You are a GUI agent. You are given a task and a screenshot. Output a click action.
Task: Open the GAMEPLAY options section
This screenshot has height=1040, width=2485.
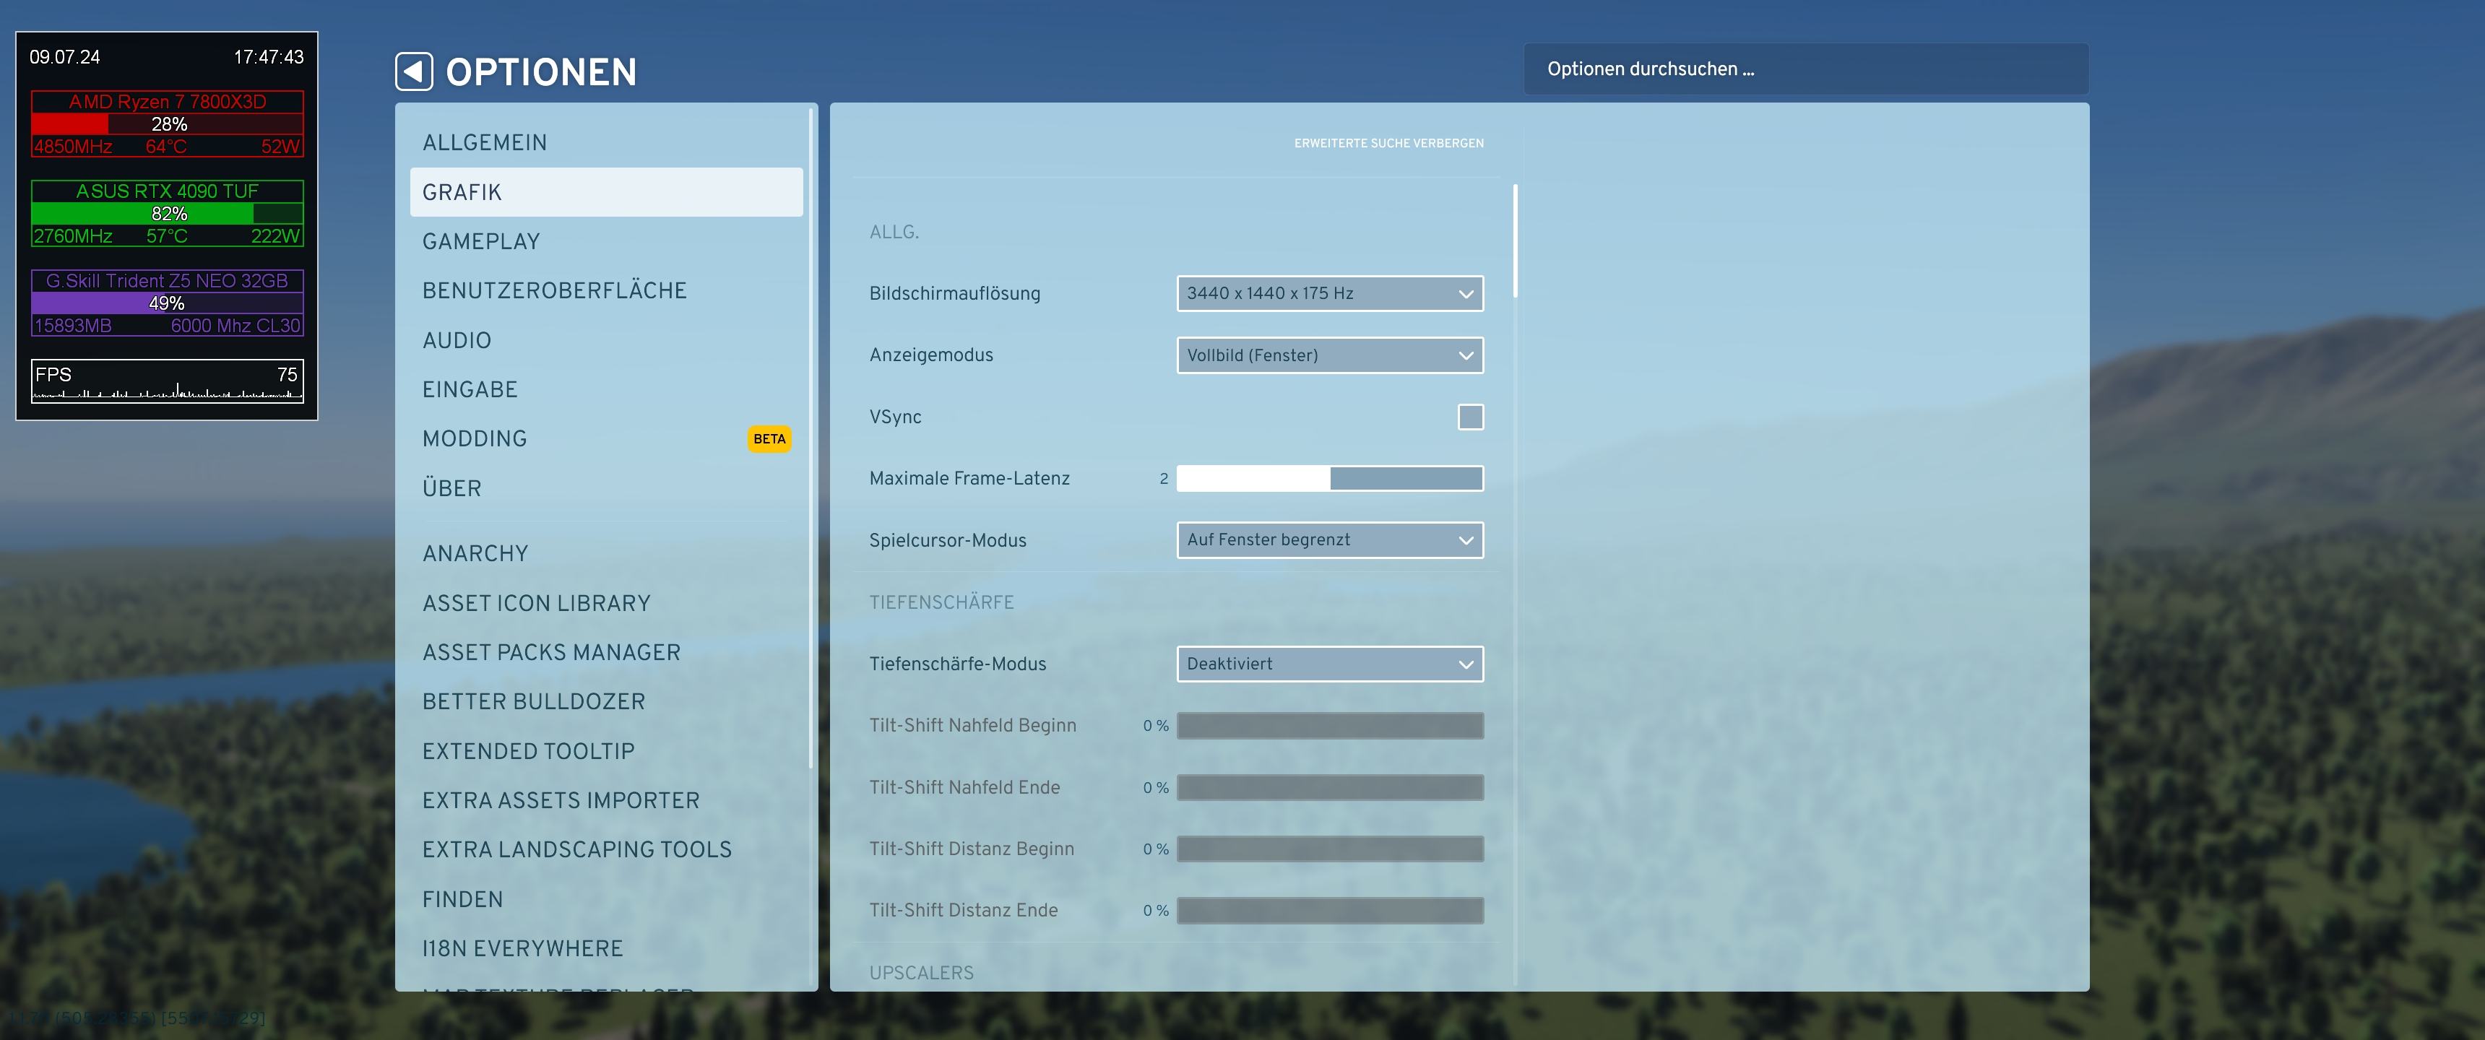(x=480, y=241)
